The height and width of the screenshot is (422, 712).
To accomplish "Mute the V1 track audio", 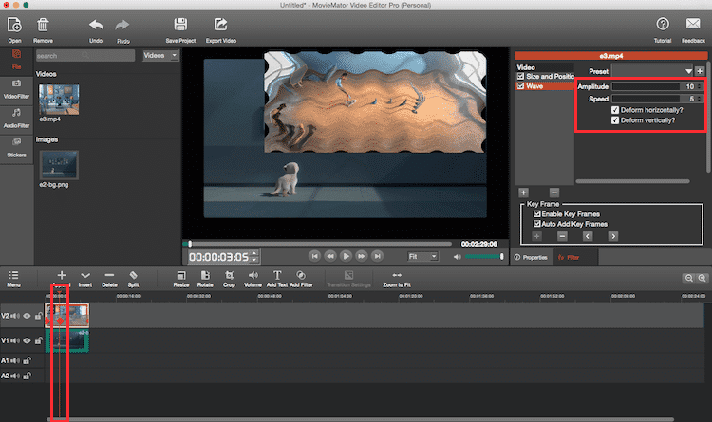I will click(x=15, y=340).
